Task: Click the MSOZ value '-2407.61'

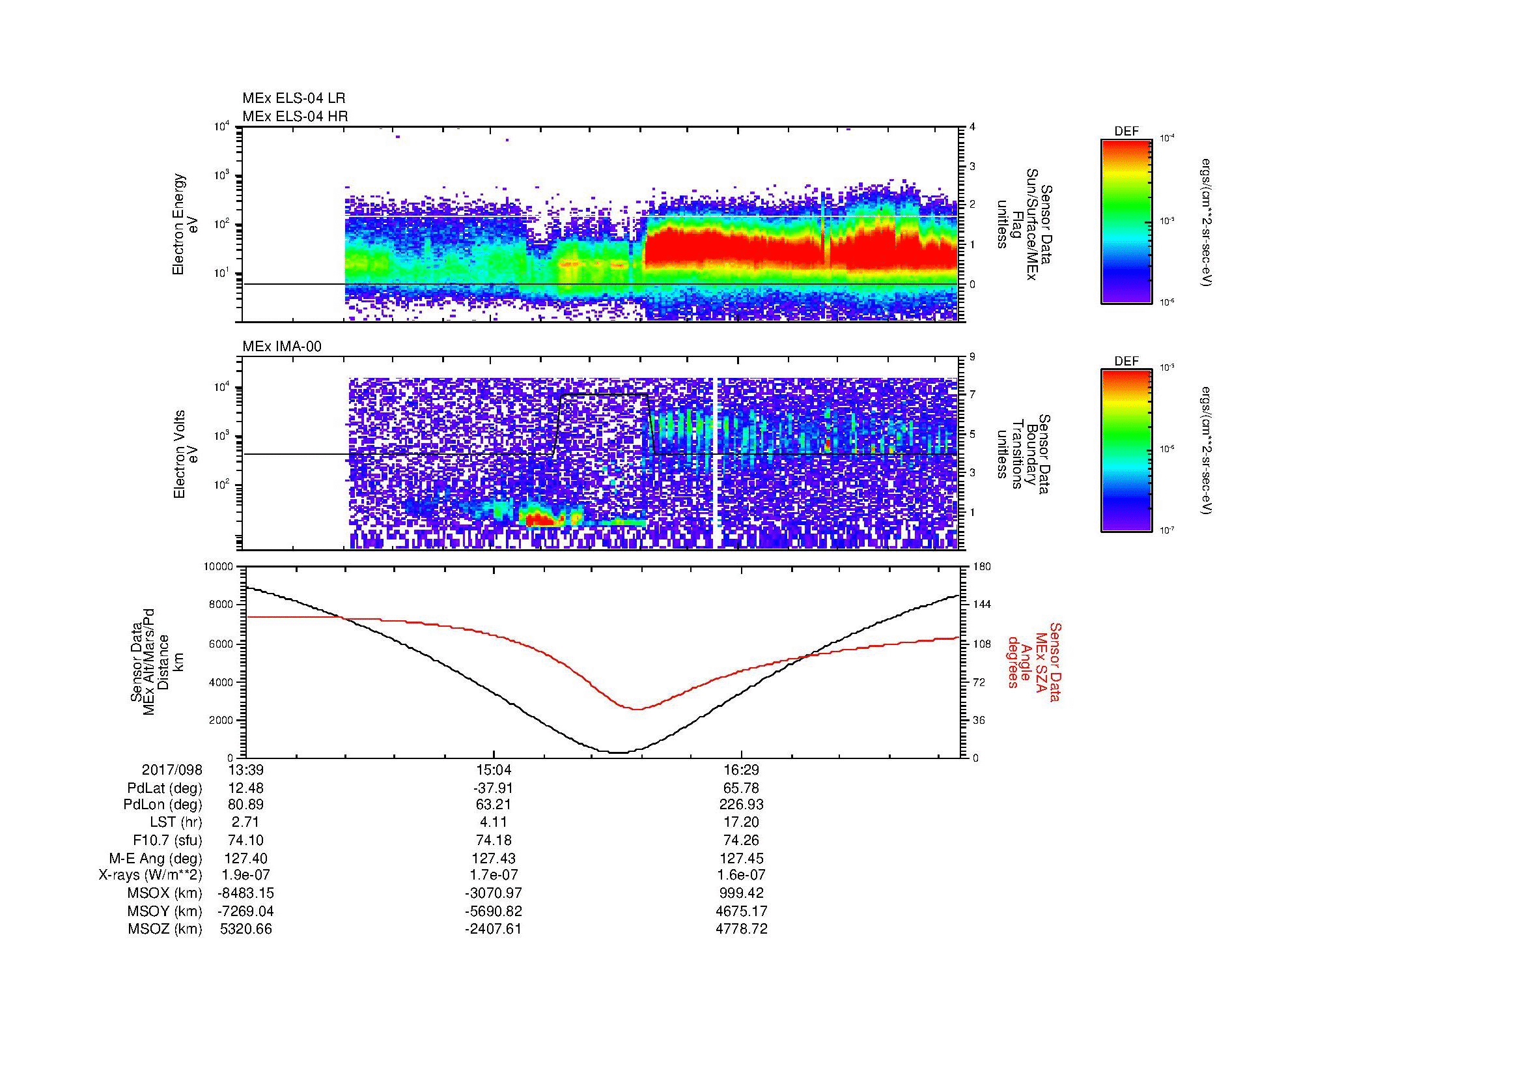Action: coord(494,929)
